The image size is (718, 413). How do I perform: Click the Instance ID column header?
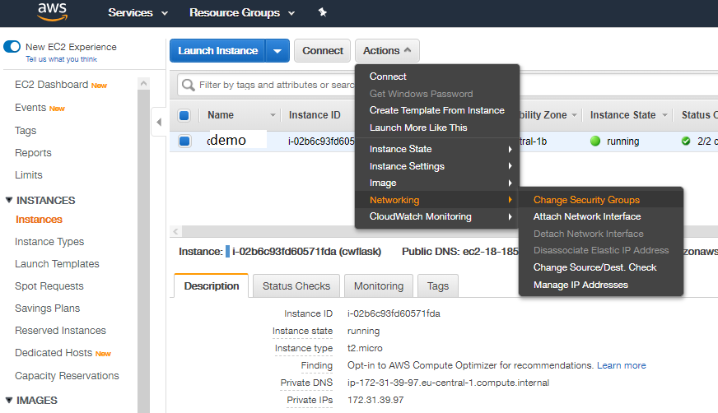315,115
